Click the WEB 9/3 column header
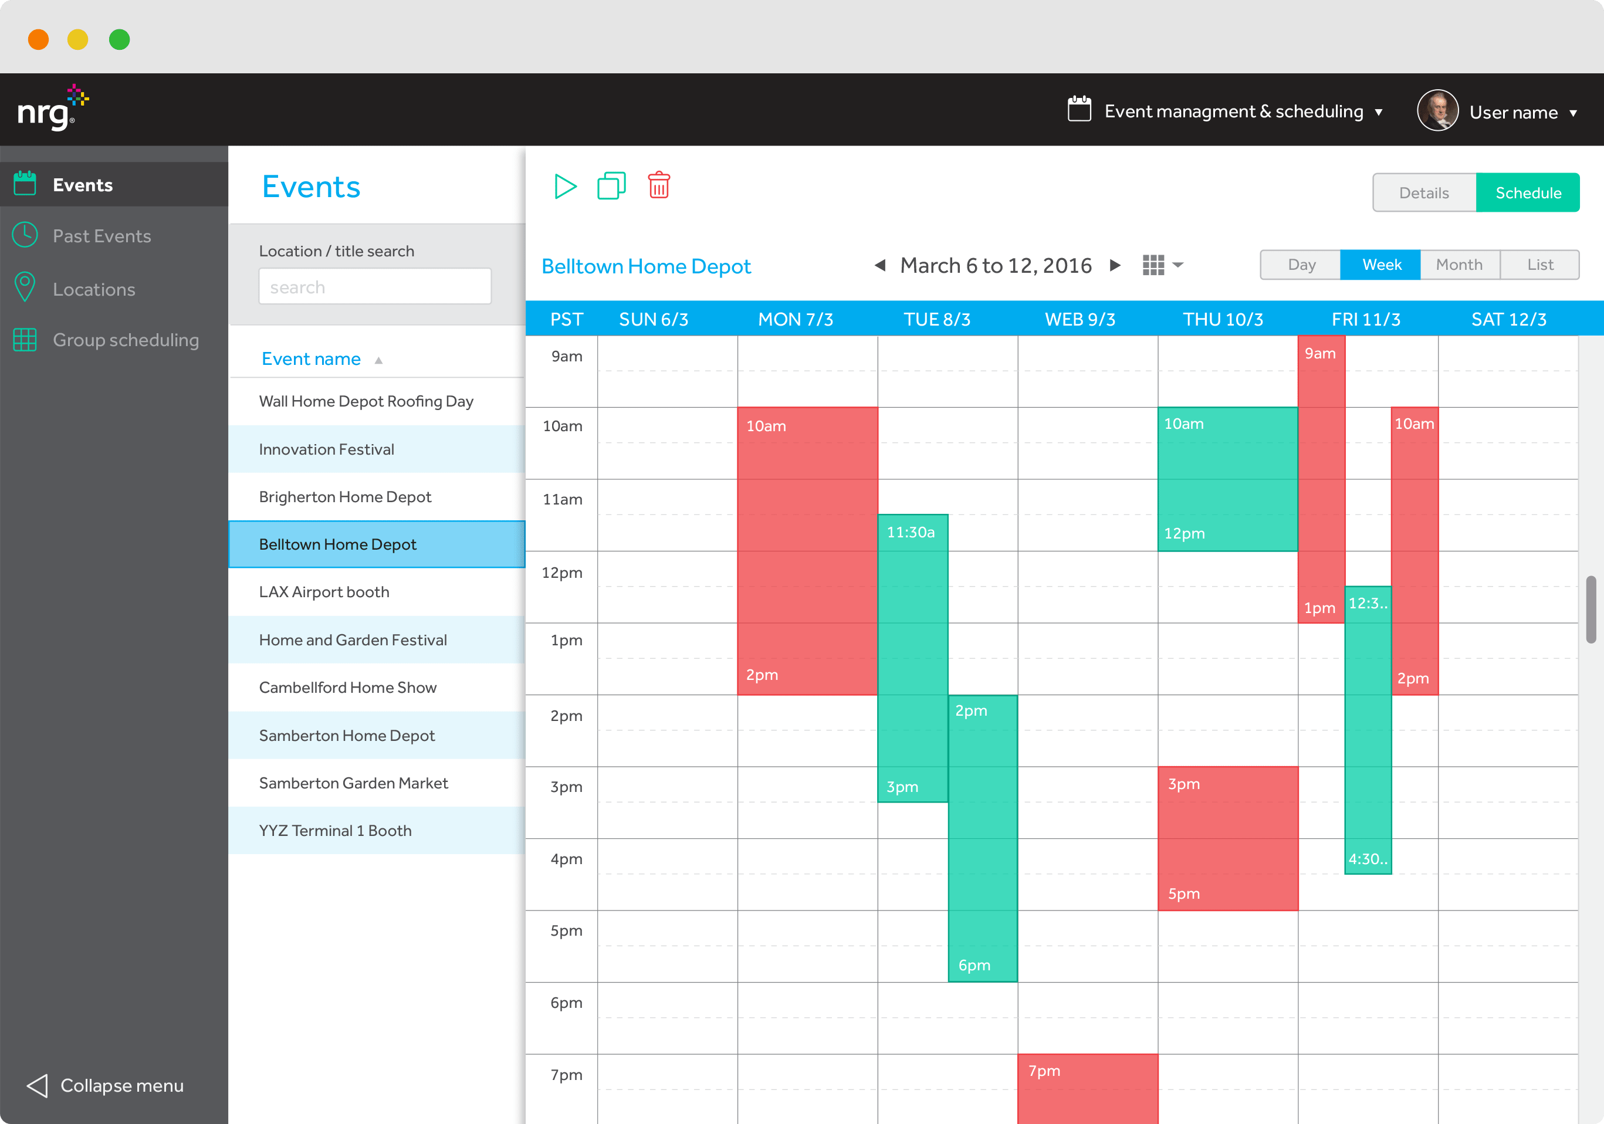Viewport: 1604px width, 1124px height. click(x=1080, y=319)
